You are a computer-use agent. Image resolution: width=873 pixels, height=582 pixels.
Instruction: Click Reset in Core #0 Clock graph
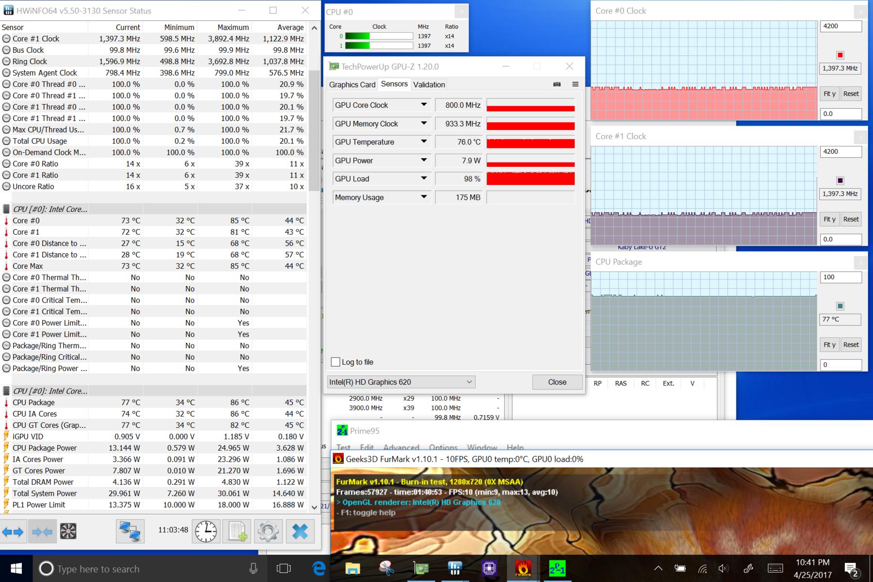(x=851, y=94)
